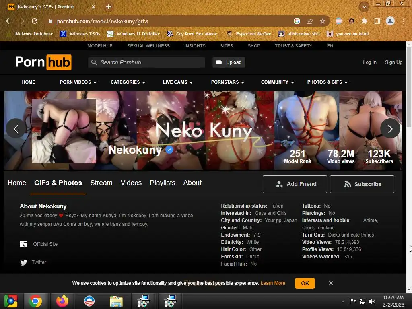Switch to the Stream tab
Image resolution: width=412 pixels, height=309 pixels.
(x=101, y=183)
